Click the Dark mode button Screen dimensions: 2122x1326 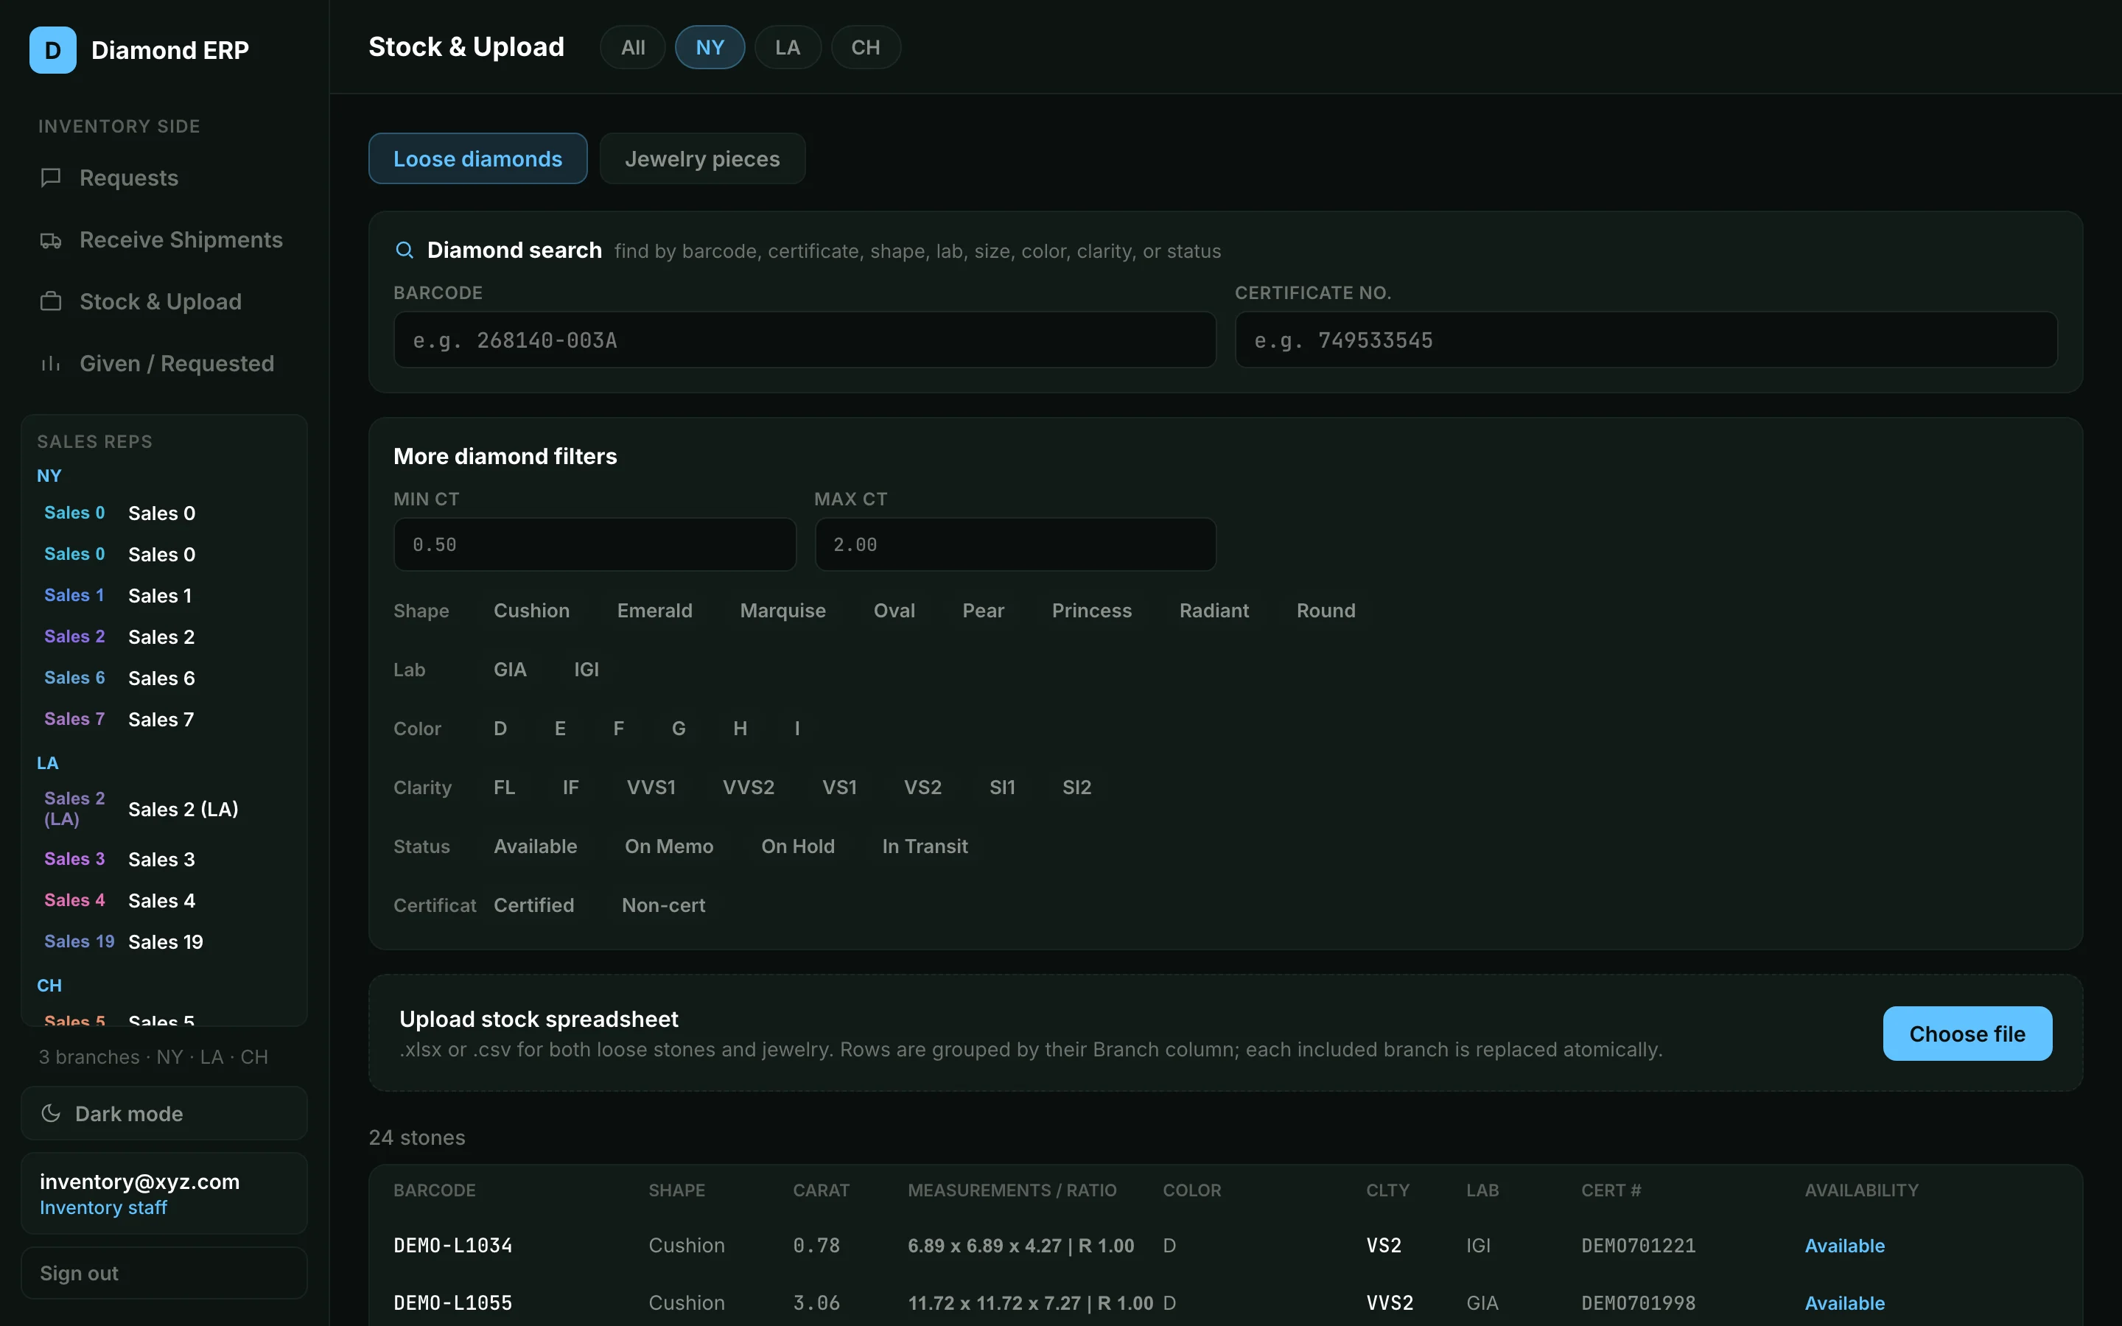[164, 1114]
